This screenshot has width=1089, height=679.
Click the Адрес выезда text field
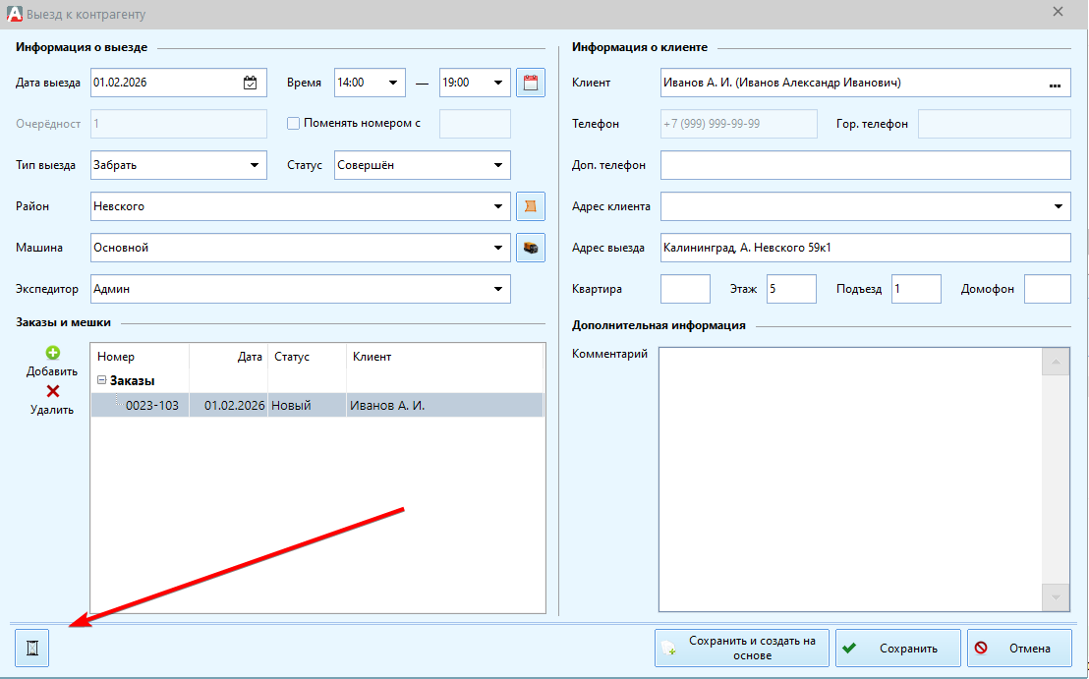(x=865, y=248)
